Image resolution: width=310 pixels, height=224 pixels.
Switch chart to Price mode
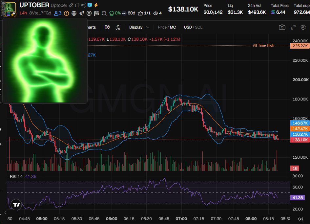(x=162, y=27)
